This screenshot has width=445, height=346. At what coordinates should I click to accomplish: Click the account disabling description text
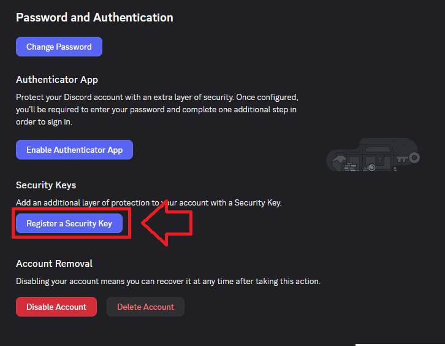168,281
